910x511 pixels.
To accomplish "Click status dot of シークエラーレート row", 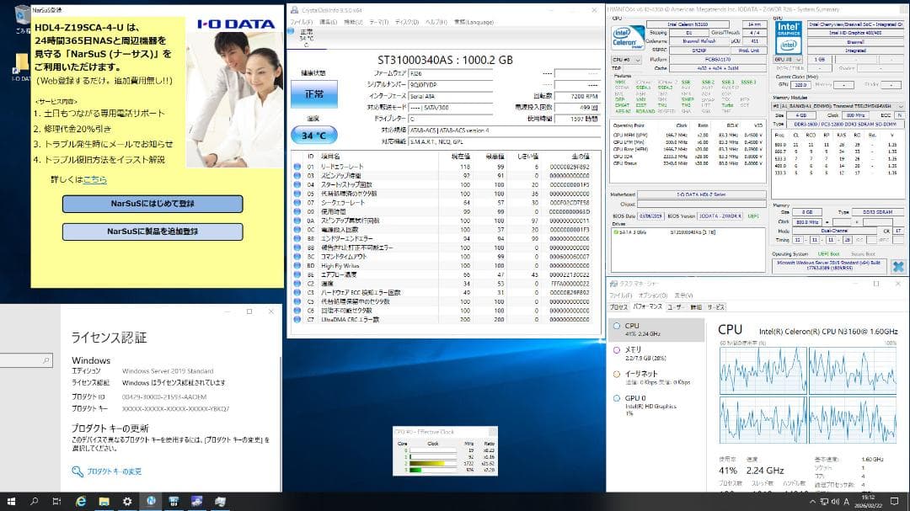I will click(297, 203).
